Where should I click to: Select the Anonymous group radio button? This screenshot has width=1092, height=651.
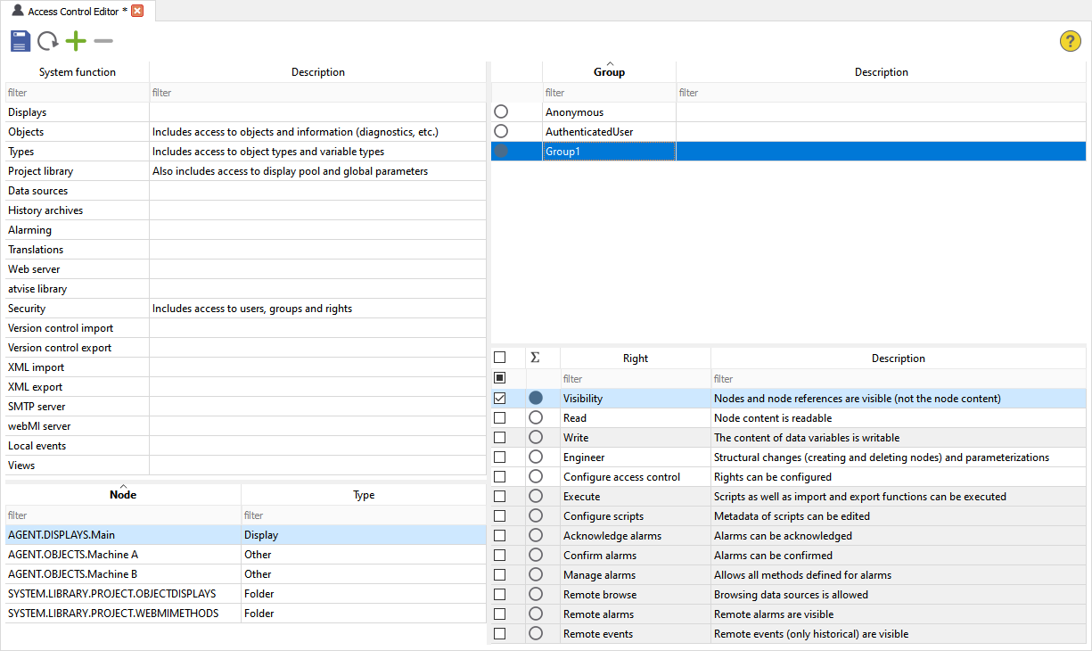point(501,111)
